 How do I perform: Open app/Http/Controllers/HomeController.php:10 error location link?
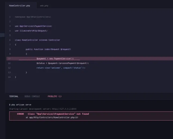tap(54, 117)
